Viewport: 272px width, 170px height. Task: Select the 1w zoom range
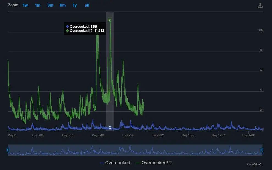[25, 5]
